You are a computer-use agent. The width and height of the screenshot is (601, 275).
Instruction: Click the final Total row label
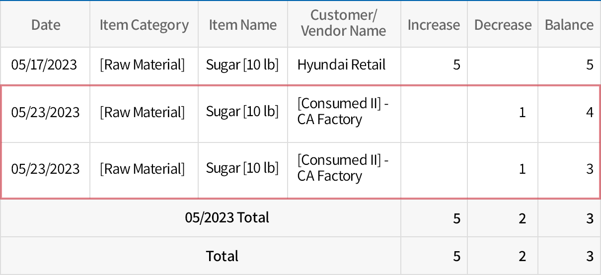(x=222, y=256)
